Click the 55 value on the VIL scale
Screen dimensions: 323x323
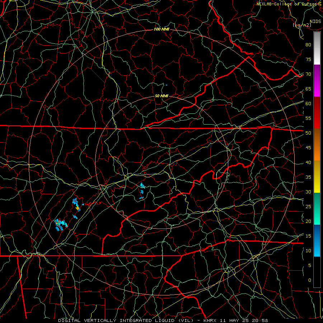(x=308, y=118)
